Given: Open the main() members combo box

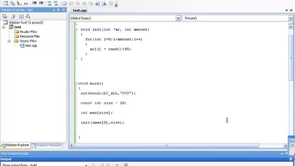Looking at the screenshot, I should tap(290, 18).
